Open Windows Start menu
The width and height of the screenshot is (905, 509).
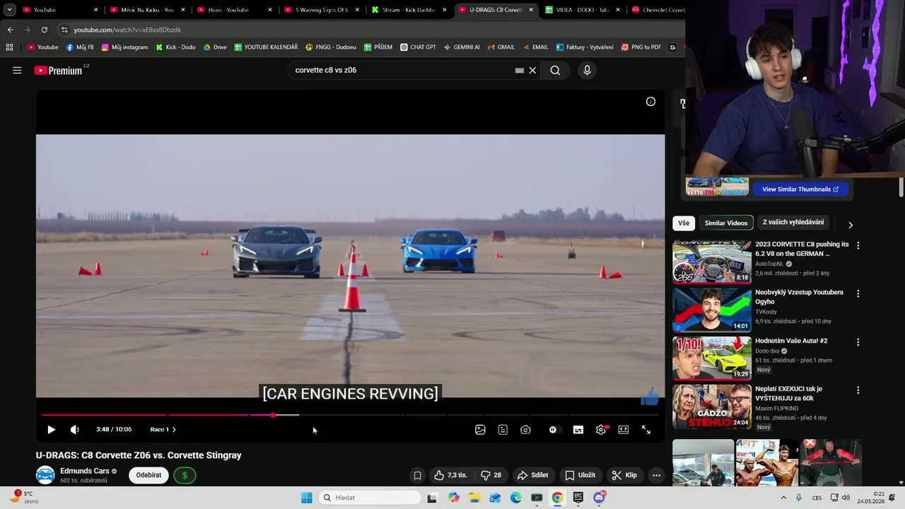[306, 498]
